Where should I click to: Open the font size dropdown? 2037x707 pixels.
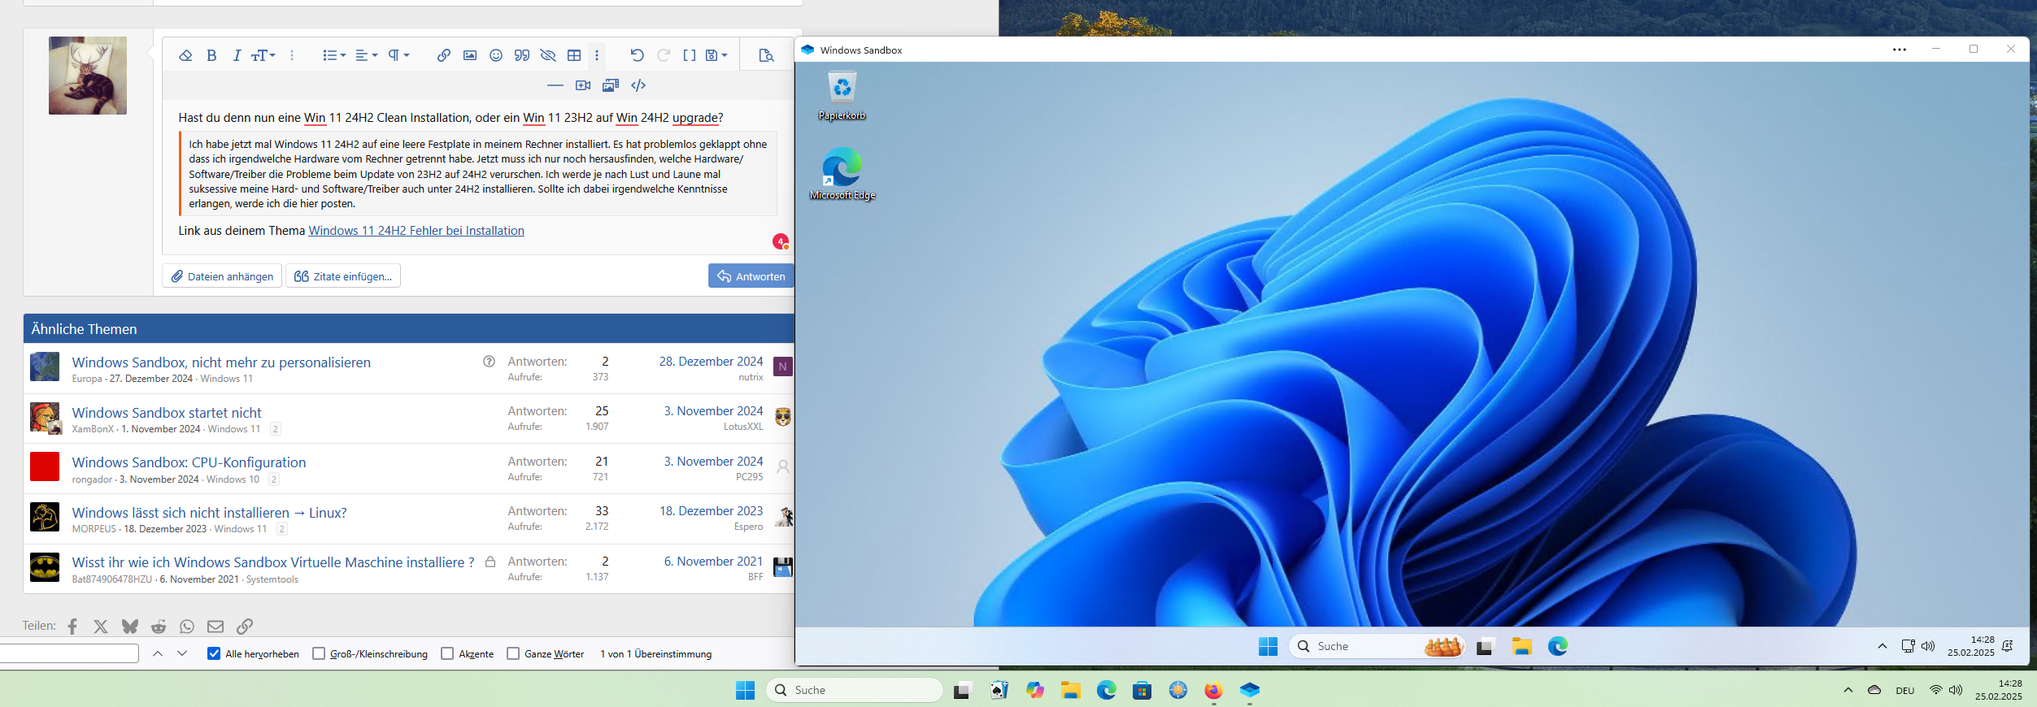(263, 55)
